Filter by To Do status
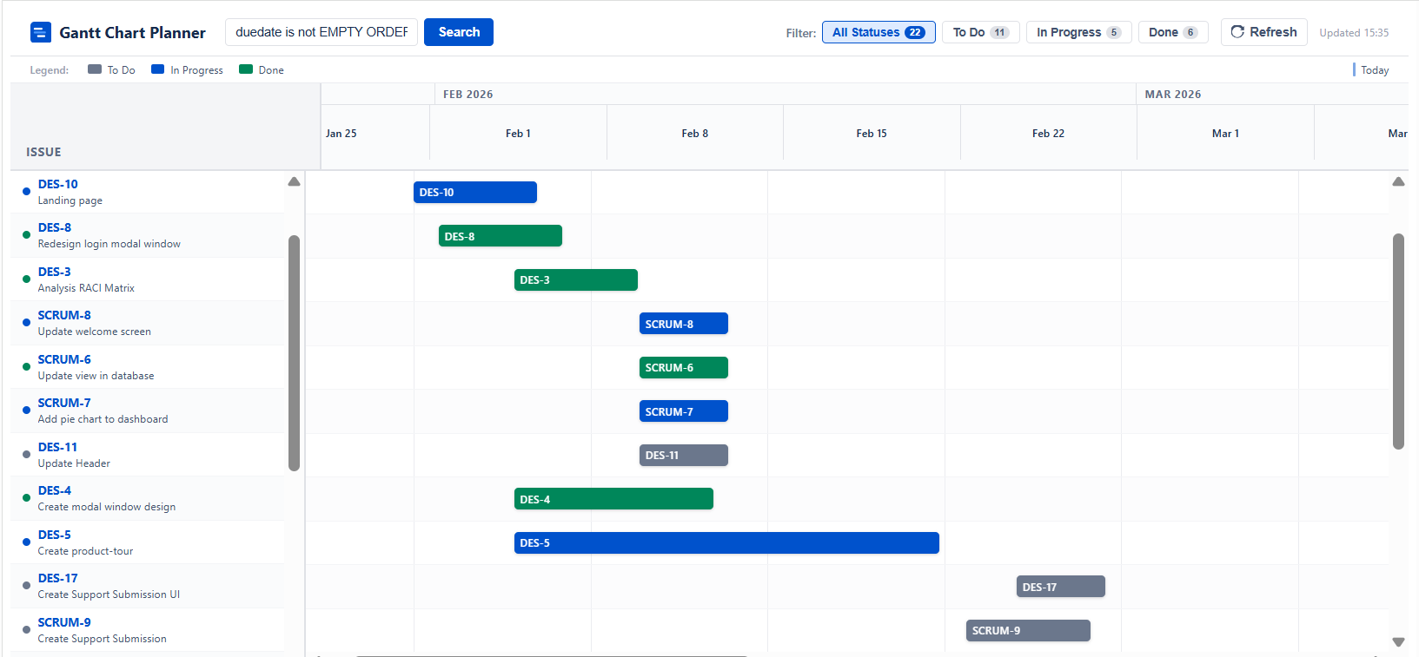Viewport: 1419px width, 657px height. 981,32
